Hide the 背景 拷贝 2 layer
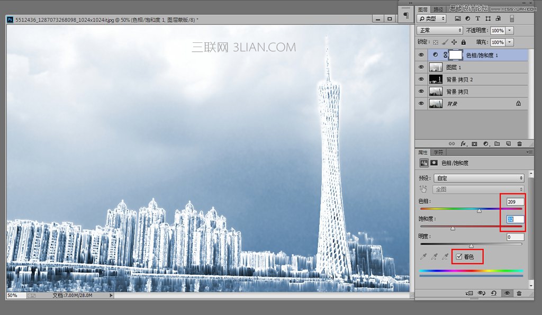The height and width of the screenshot is (315, 542). [421, 79]
